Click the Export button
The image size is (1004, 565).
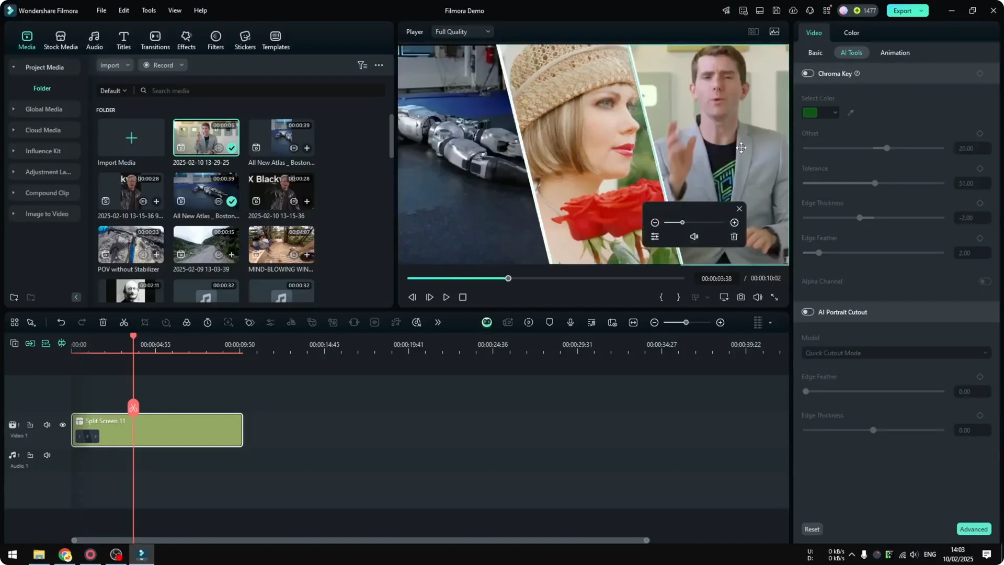[907, 10]
